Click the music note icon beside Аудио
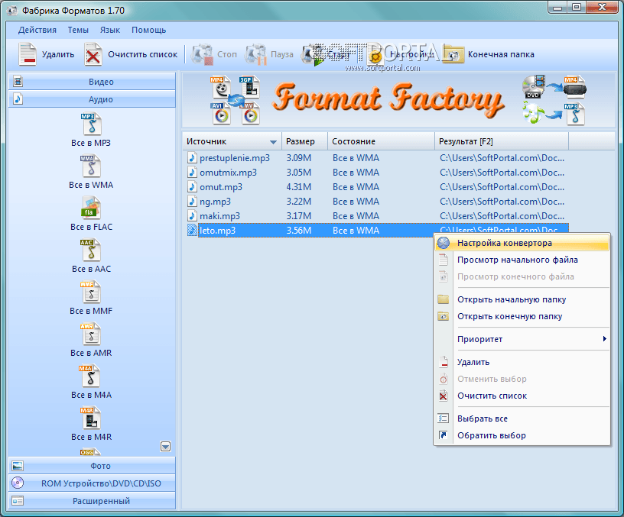The height and width of the screenshot is (517, 624). (x=18, y=99)
